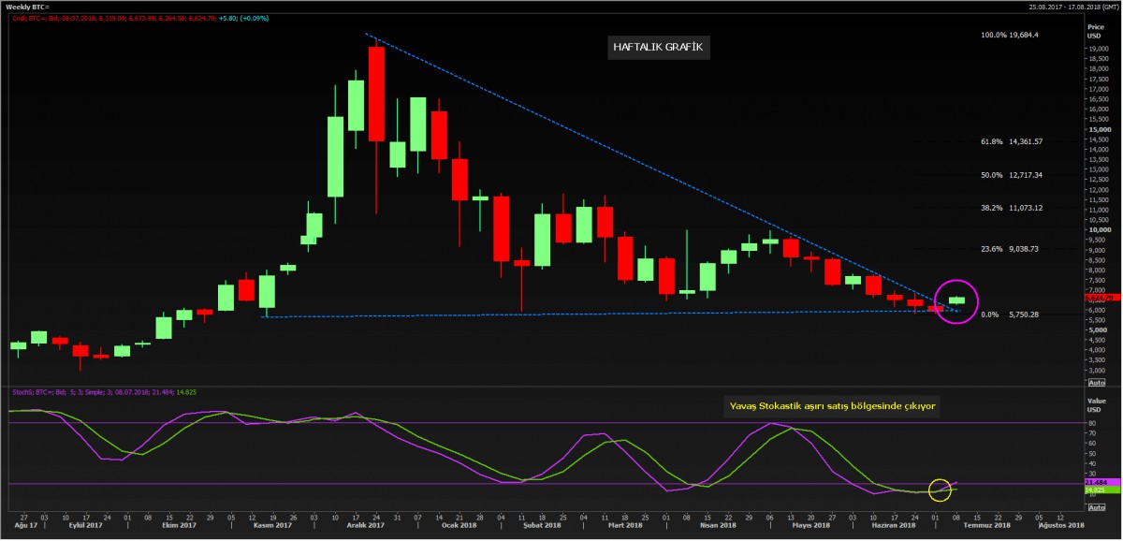Select the HAFTALIK GRAFİK text label
1123x541 pixels.
coord(655,46)
